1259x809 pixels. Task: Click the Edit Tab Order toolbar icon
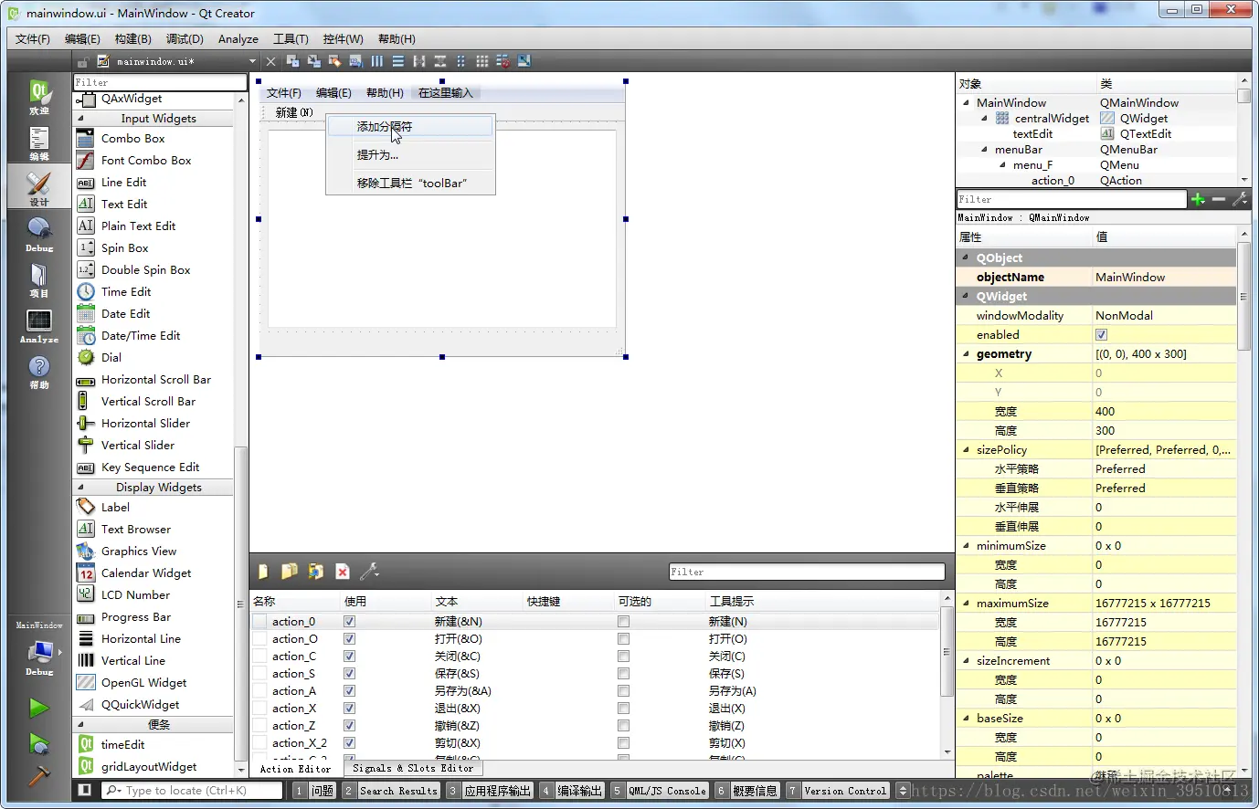pyautogui.click(x=355, y=61)
